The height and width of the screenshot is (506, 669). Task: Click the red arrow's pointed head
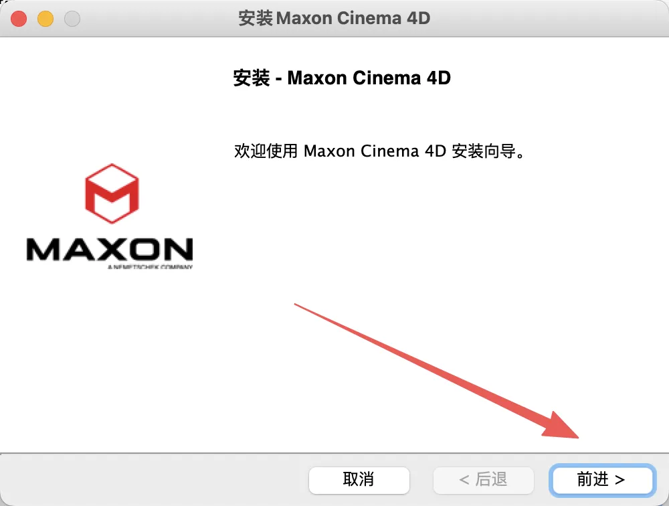(x=563, y=427)
